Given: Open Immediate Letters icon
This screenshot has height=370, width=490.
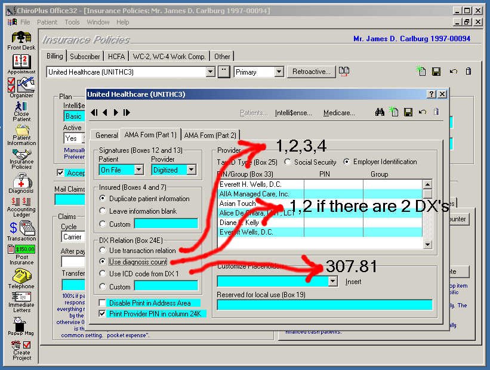Looking at the screenshot, I should click(21, 302).
